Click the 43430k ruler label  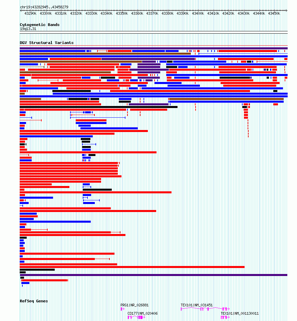tap(244, 14)
